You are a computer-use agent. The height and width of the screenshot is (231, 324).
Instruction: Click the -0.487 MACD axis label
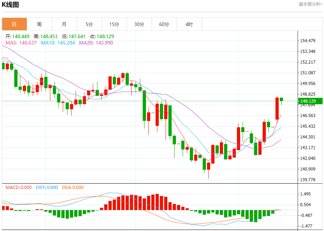305,215
